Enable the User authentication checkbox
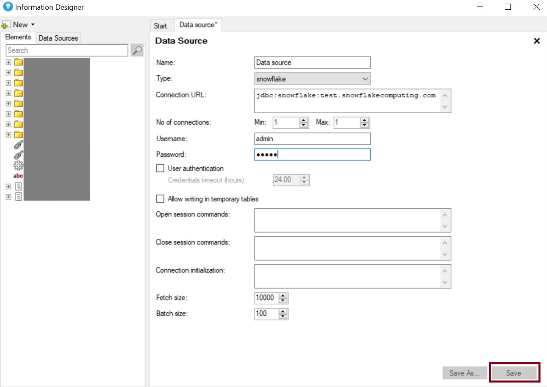Viewport: 547px width, 387px height. (161, 169)
